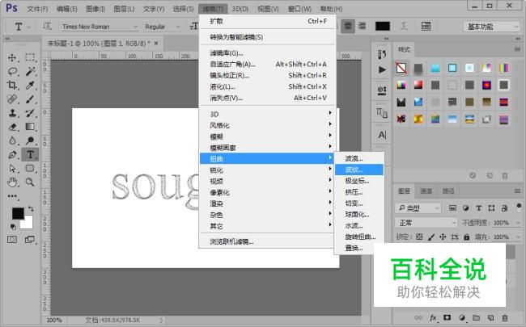Click the black text color swatch
Image resolution: width=526 pixels, height=327 pixels.
pos(383,27)
